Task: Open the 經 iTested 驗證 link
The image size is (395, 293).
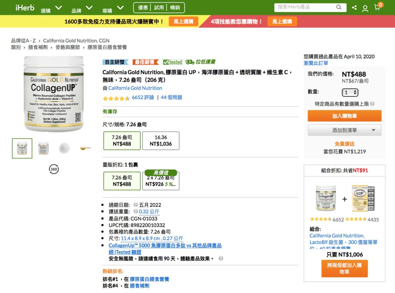Action: click(x=125, y=252)
